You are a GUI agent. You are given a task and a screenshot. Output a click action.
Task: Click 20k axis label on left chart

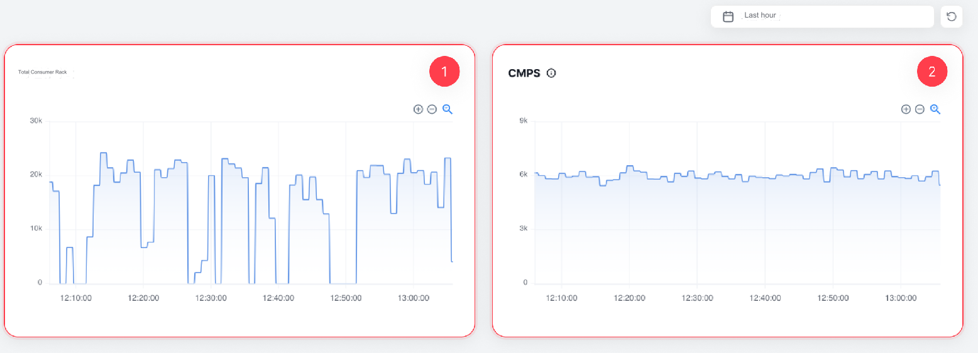tap(36, 175)
